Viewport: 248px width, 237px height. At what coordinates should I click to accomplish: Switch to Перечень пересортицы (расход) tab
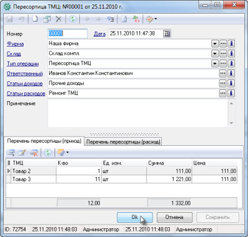coord(123,142)
